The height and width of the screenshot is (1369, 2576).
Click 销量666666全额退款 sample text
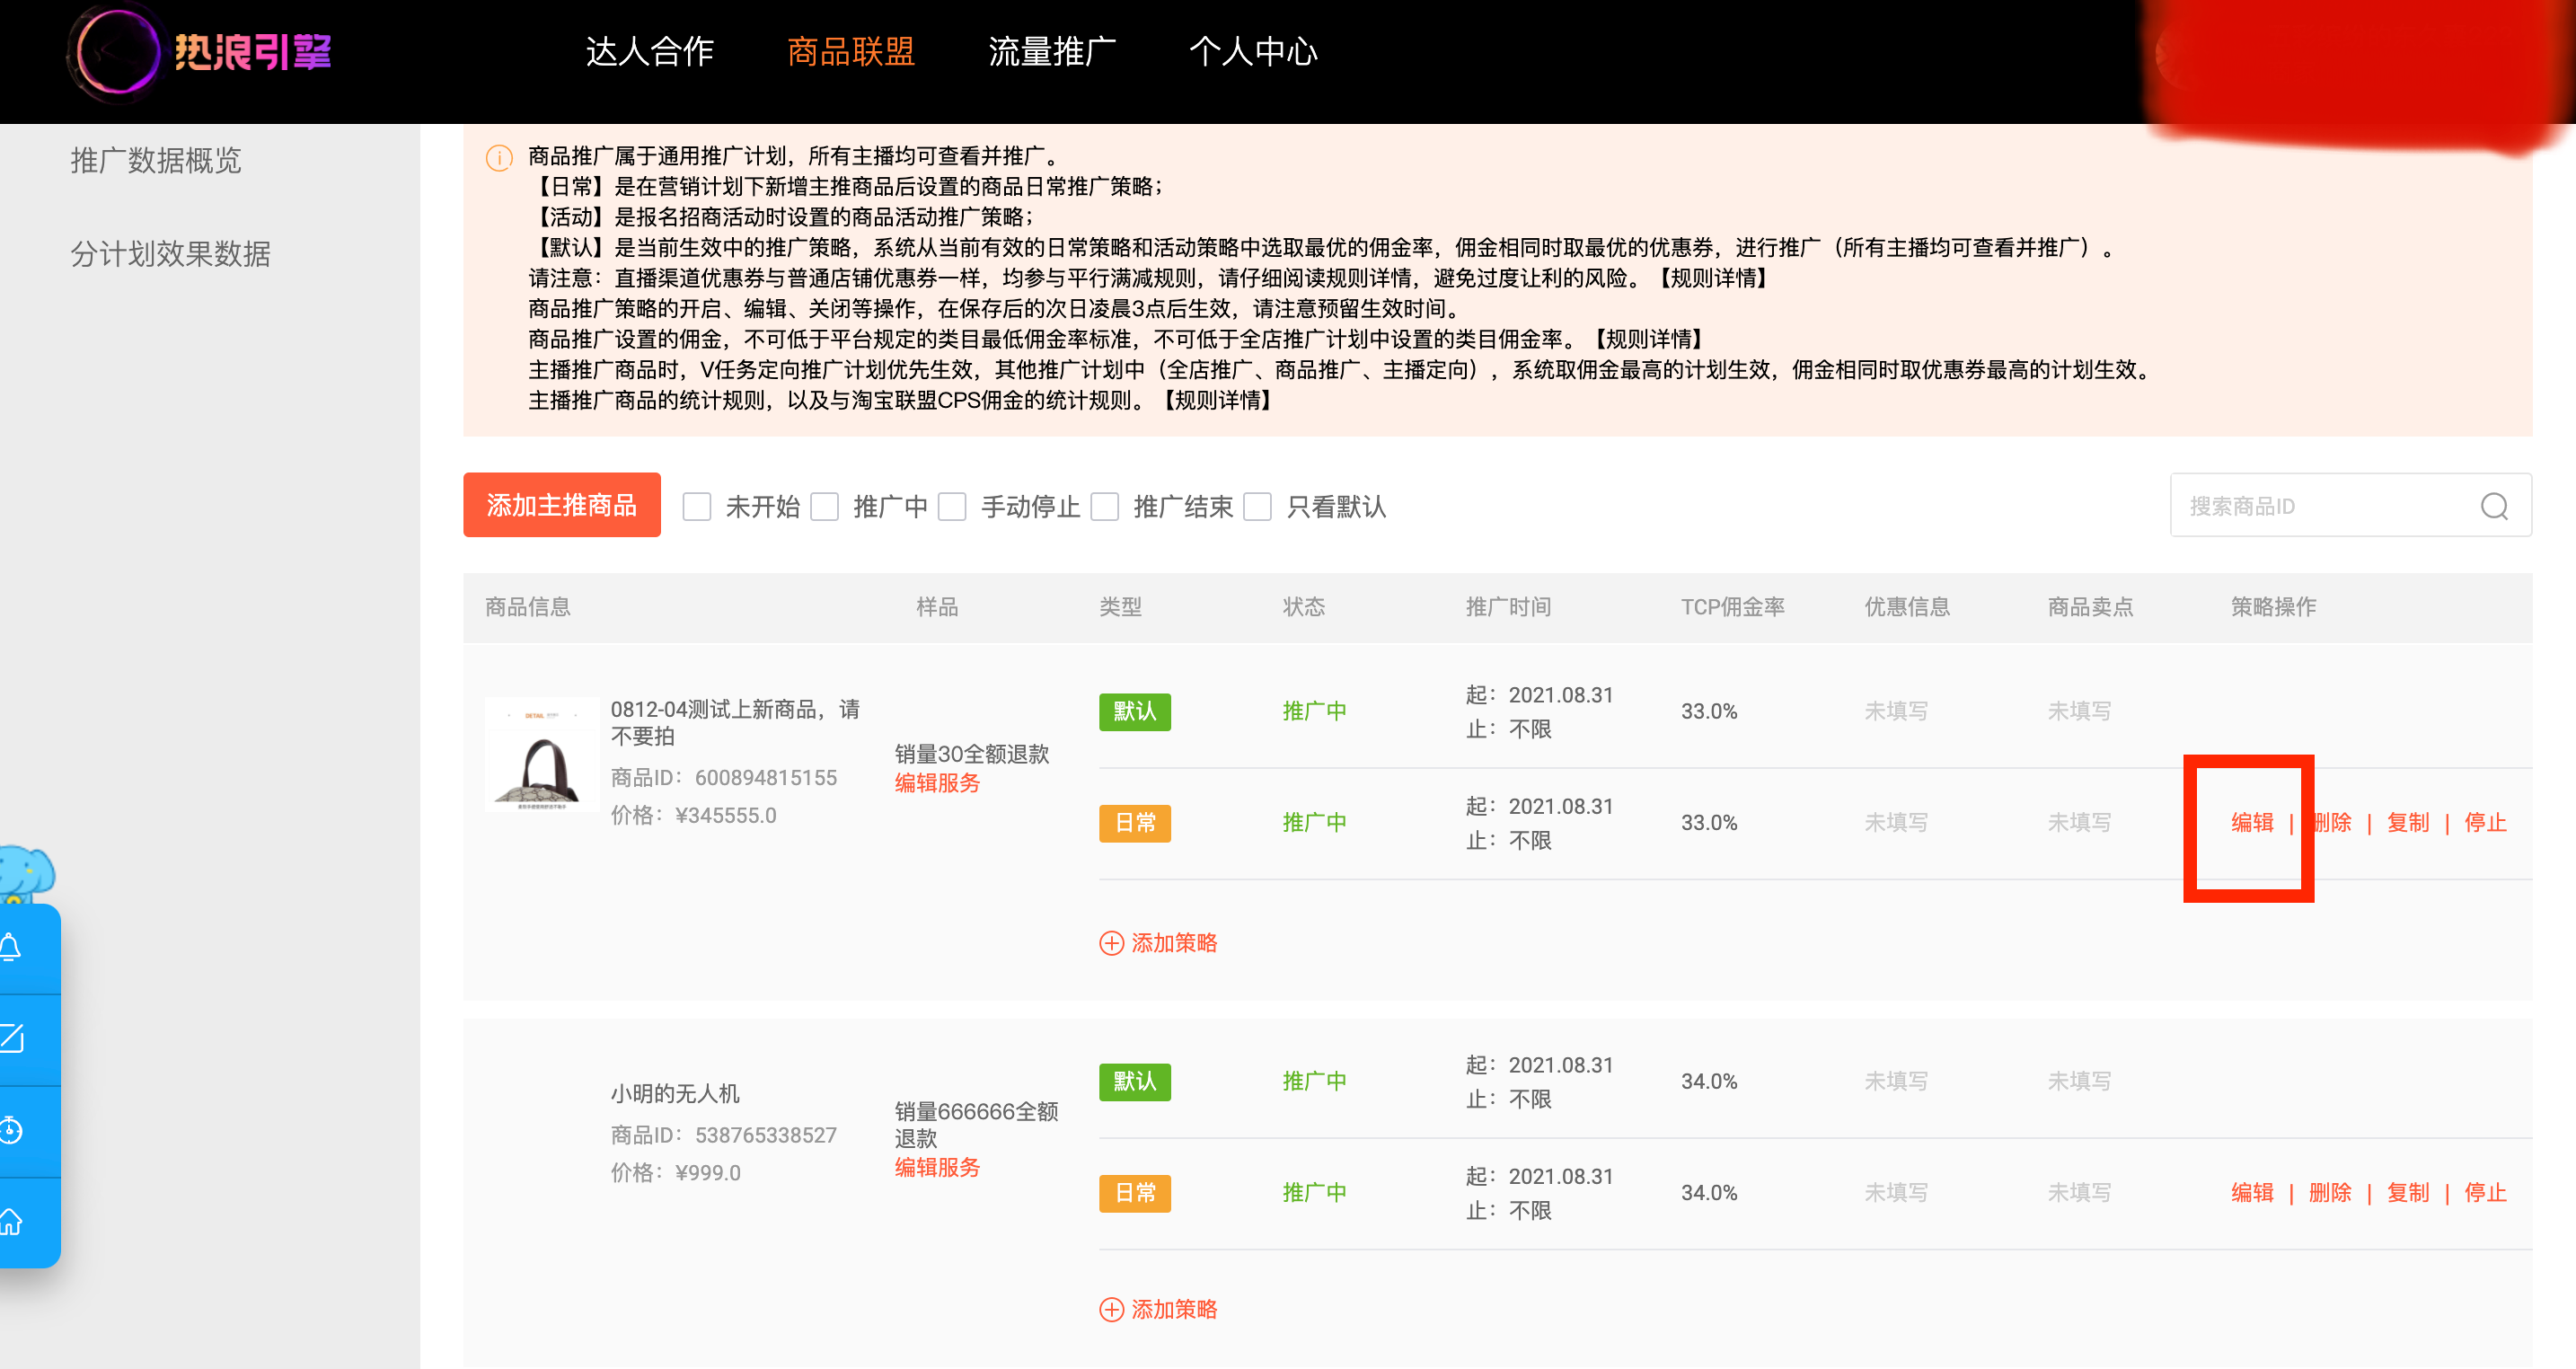click(x=976, y=1124)
